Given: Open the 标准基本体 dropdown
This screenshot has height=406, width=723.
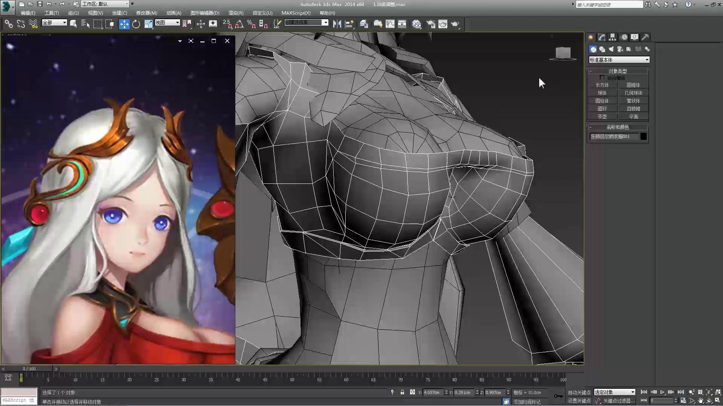Looking at the screenshot, I should pyautogui.click(x=619, y=60).
